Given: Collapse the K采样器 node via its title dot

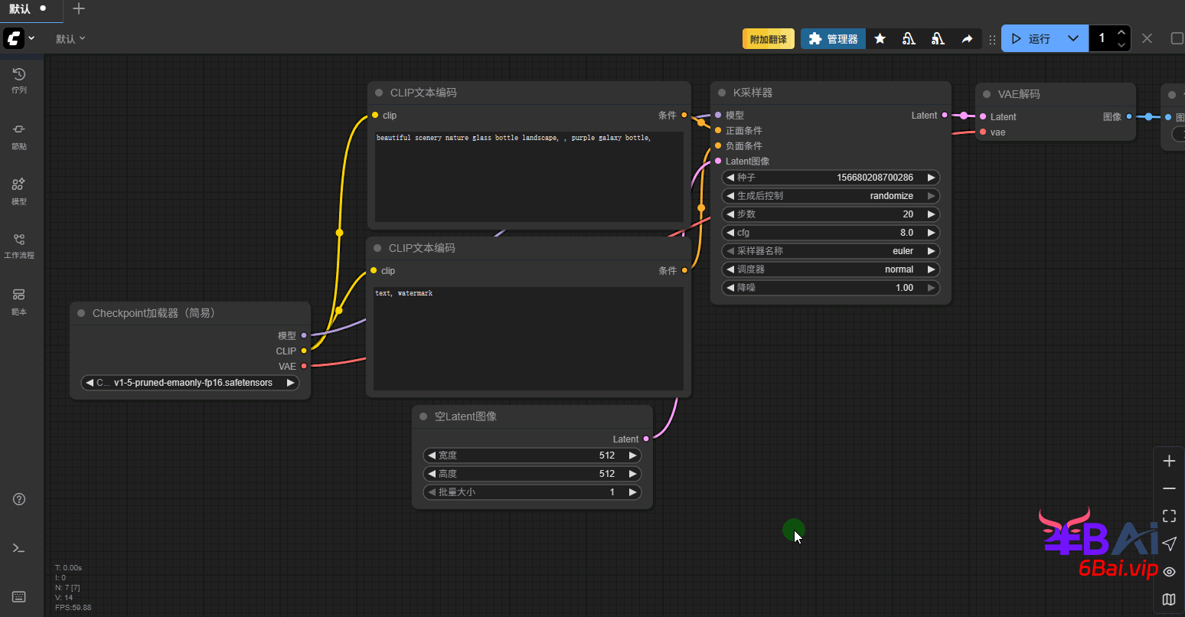Looking at the screenshot, I should click(722, 93).
